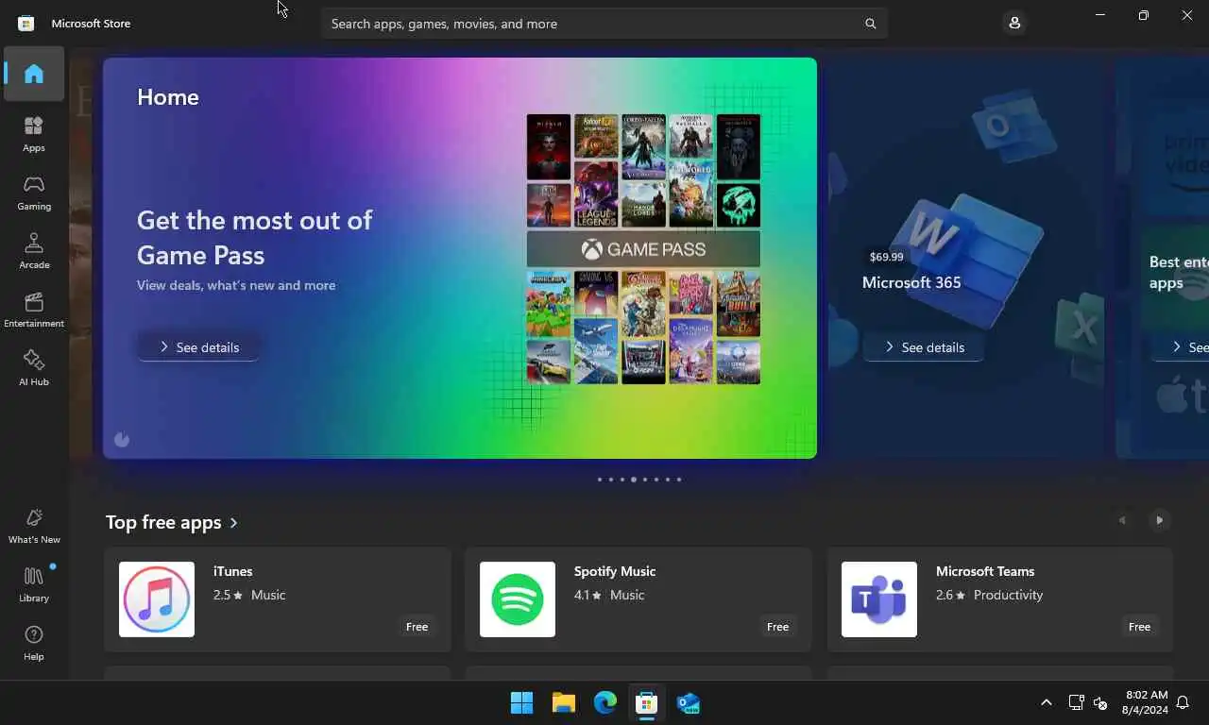1209x725 pixels.
Task: Open the AI Hub section
Action: point(34,368)
